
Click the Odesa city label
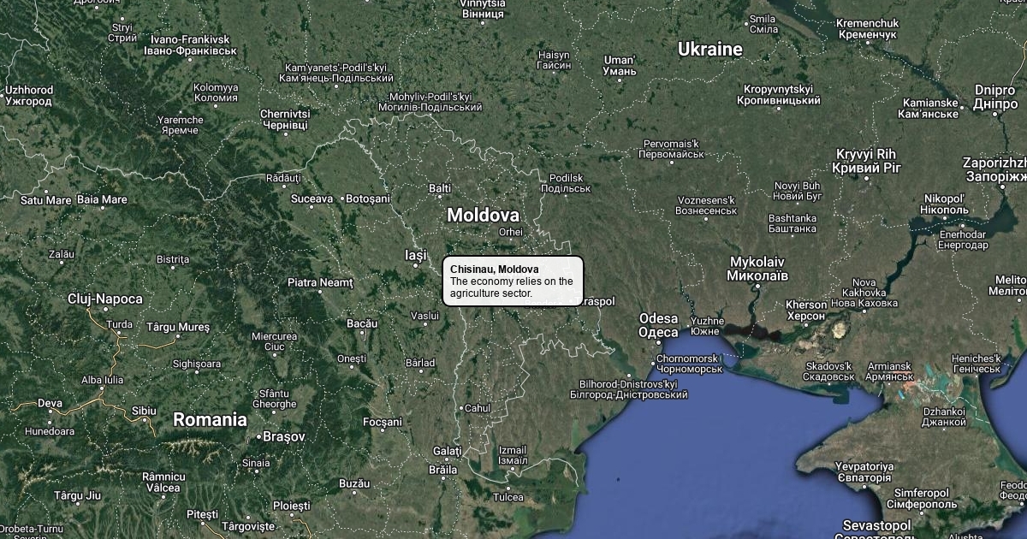[x=659, y=326]
